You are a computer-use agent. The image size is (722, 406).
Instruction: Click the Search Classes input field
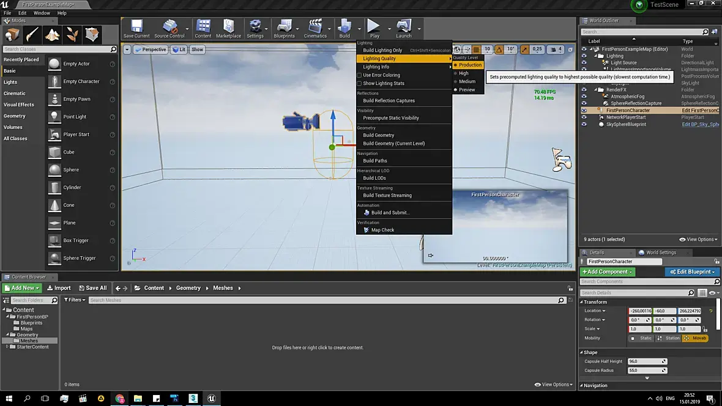click(x=56, y=49)
